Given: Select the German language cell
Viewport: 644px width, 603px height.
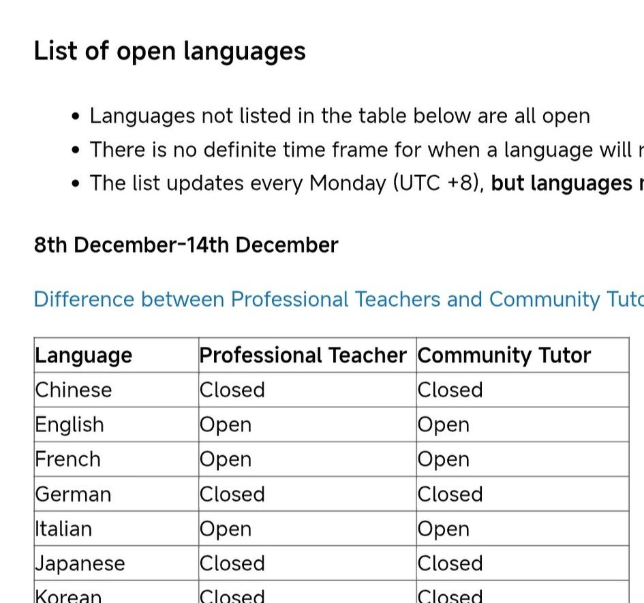Looking at the screenshot, I should coord(117,494).
